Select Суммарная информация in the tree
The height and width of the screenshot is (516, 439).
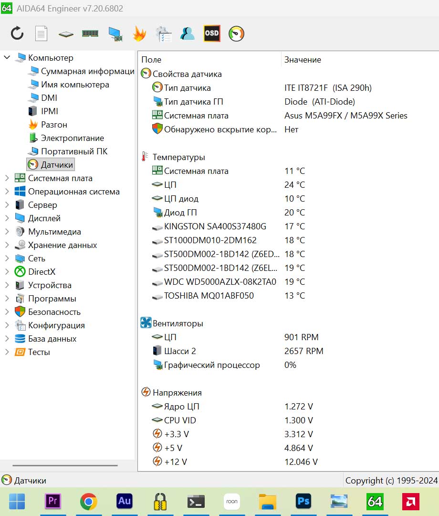click(81, 71)
